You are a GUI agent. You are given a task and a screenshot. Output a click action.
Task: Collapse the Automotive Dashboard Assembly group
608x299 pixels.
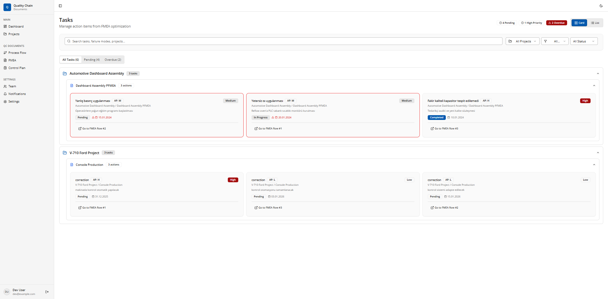tap(598, 73)
